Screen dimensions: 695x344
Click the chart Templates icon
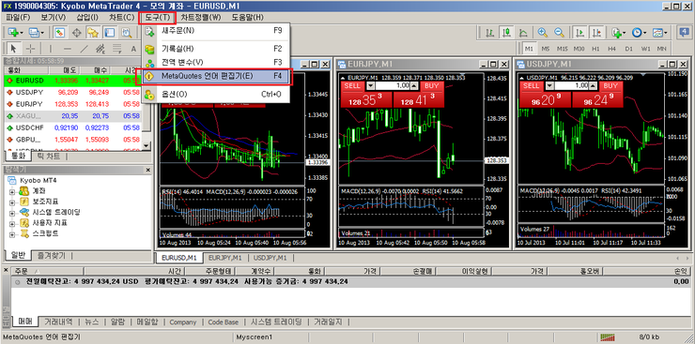657,32
